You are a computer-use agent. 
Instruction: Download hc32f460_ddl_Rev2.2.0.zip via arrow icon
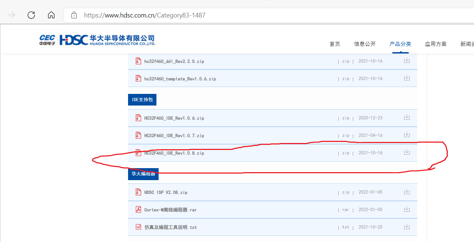coord(407,60)
